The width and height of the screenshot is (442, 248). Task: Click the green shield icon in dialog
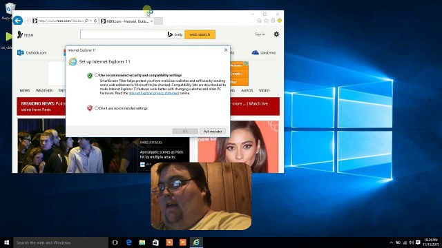[90, 75]
